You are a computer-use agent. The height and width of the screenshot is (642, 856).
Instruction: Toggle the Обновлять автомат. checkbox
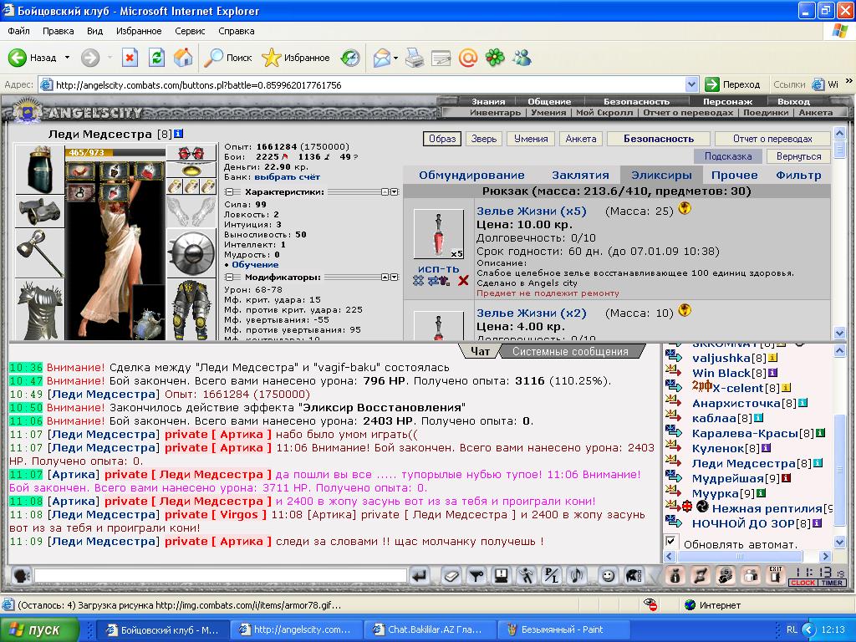670,542
